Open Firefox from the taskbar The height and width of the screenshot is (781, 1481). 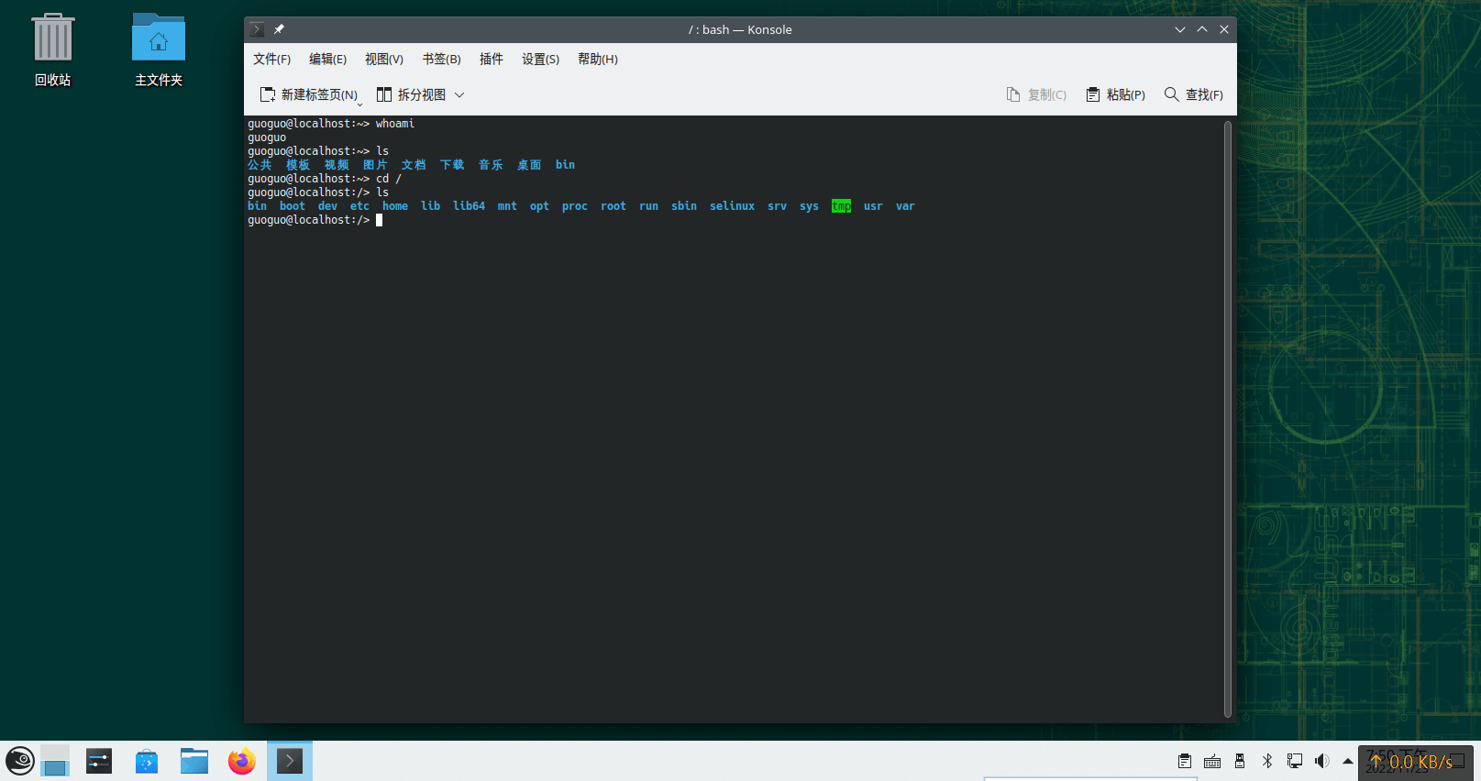[x=242, y=761]
